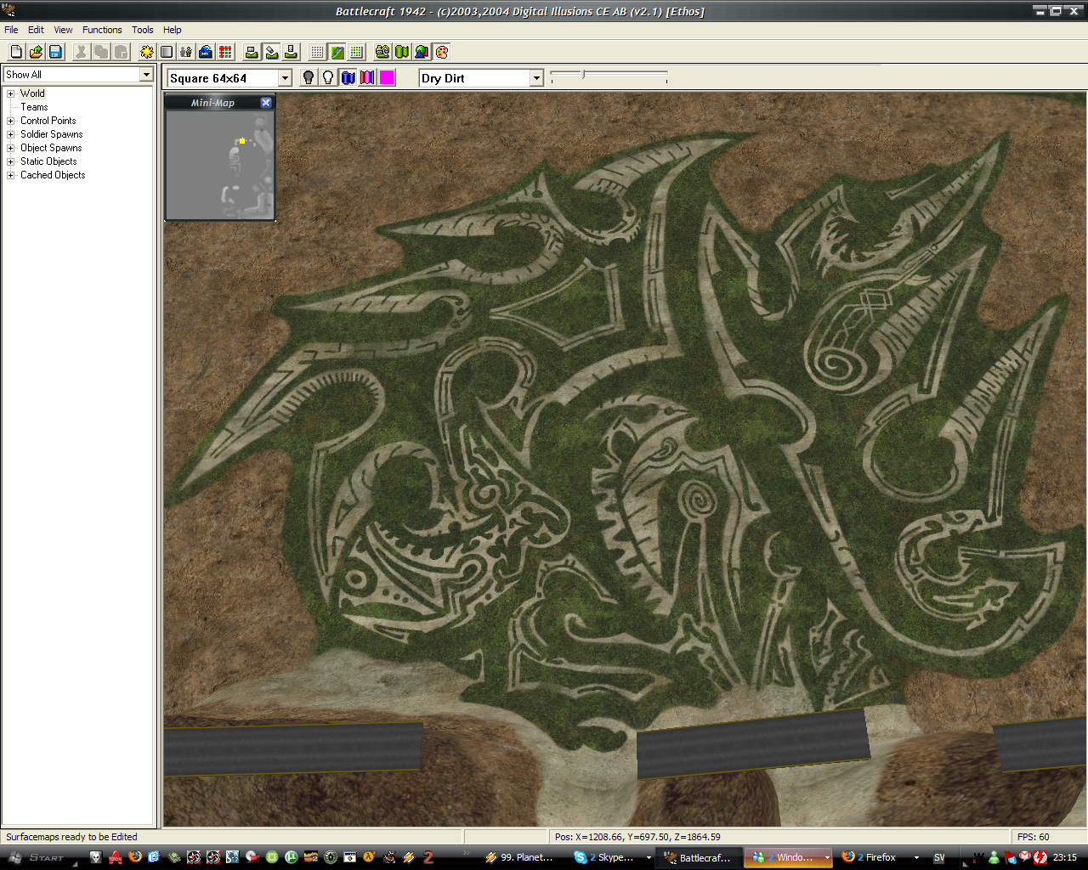
Task: Switch to Firefox taskbar group
Action: (879, 857)
